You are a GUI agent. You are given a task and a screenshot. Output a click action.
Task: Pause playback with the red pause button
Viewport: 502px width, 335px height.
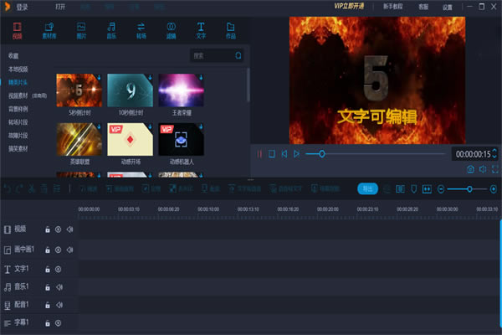260,154
